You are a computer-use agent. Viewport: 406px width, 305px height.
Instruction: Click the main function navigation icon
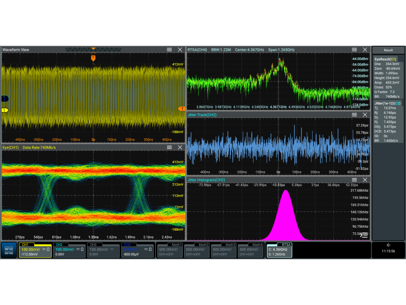9,251
